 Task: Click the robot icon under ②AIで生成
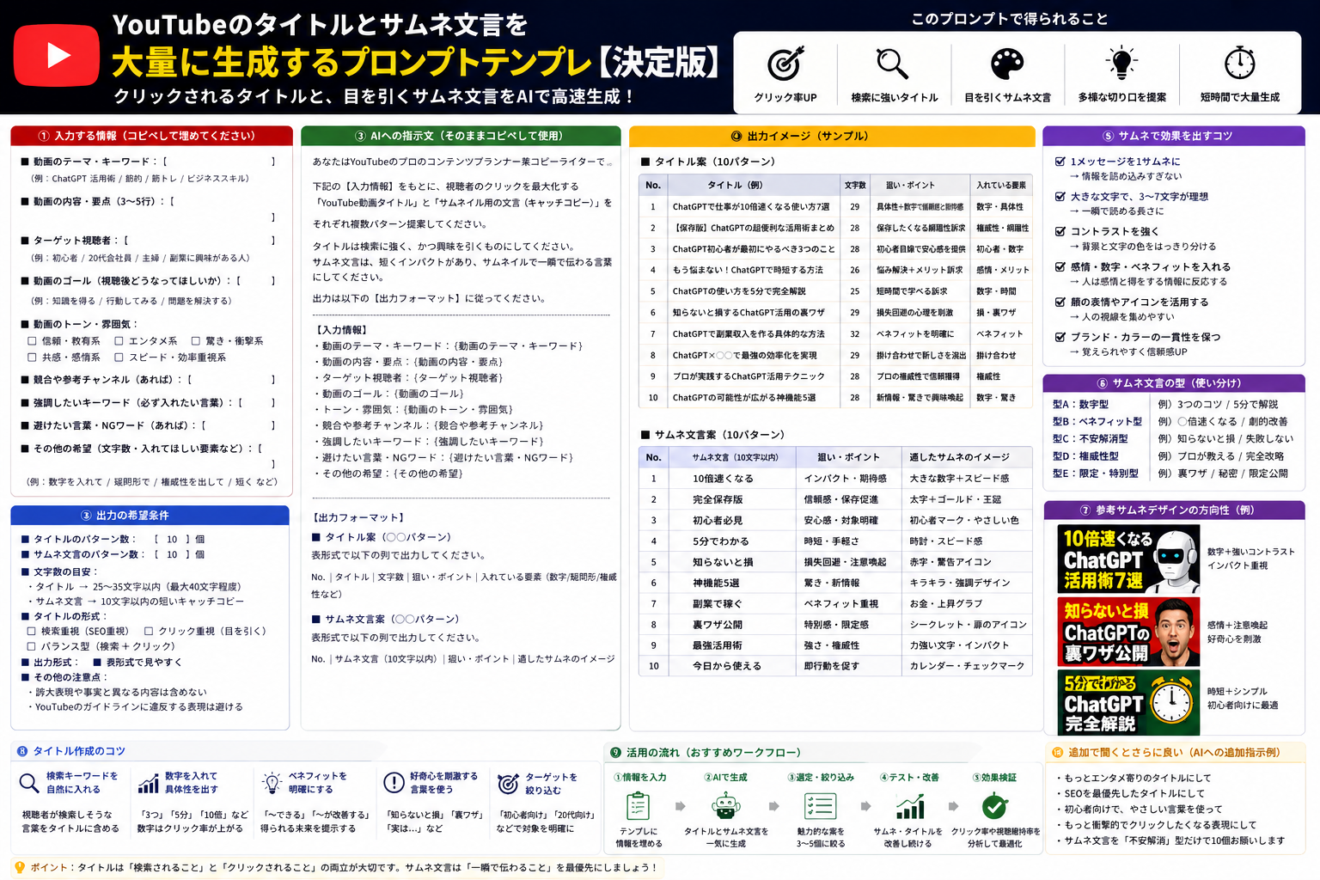click(726, 806)
